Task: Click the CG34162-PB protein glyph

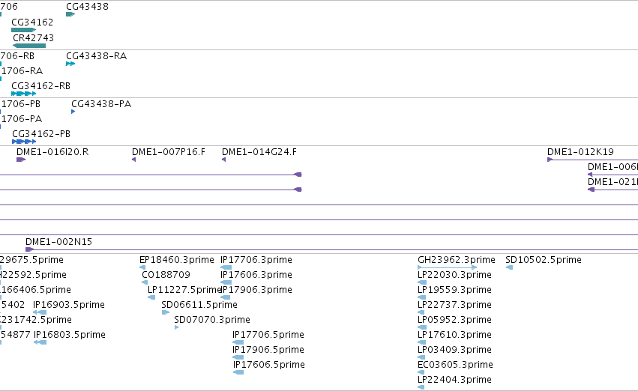Action: click(x=24, y=142)
